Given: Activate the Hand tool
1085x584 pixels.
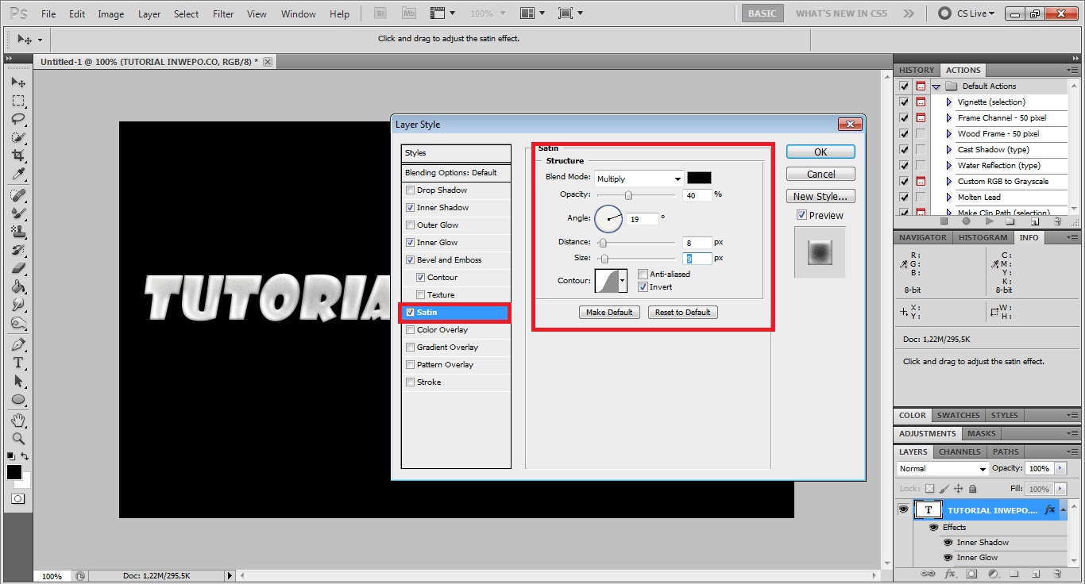Looking at the screenshot, I should click(18, 420).
